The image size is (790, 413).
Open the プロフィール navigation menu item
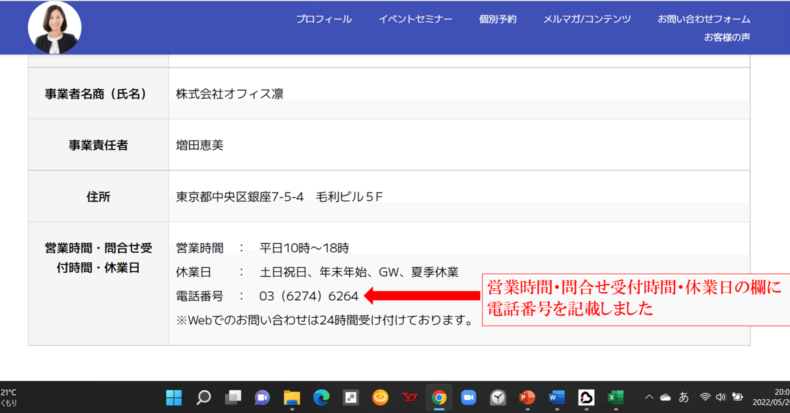tap(324, 19)
